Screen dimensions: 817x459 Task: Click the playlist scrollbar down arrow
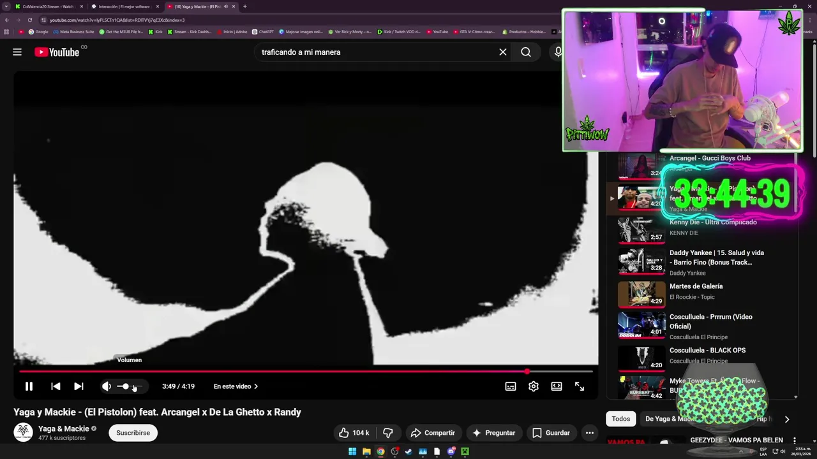(x=795, y=397)
